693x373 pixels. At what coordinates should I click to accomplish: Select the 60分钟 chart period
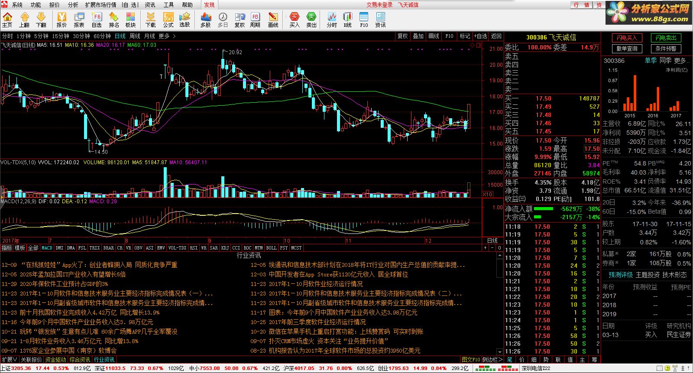coord(102,36)
